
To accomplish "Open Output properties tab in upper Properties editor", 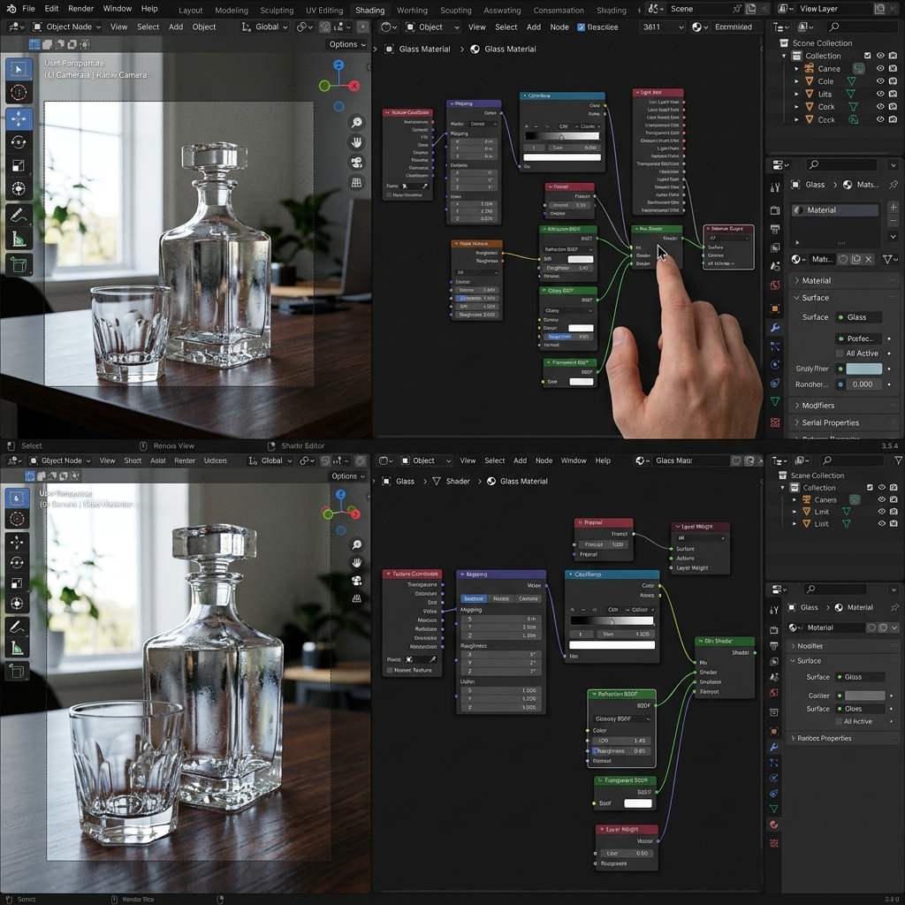I will [775, 229].
